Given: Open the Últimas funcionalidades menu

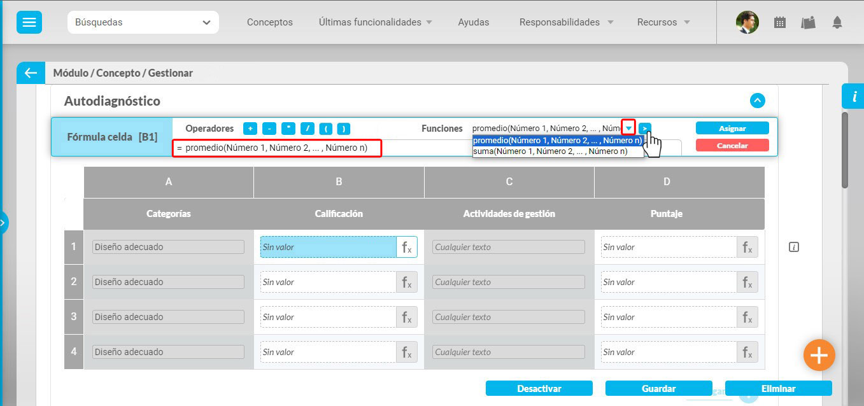Looking at the screenshot, I should pyautogui.click(x=375, y=22).
